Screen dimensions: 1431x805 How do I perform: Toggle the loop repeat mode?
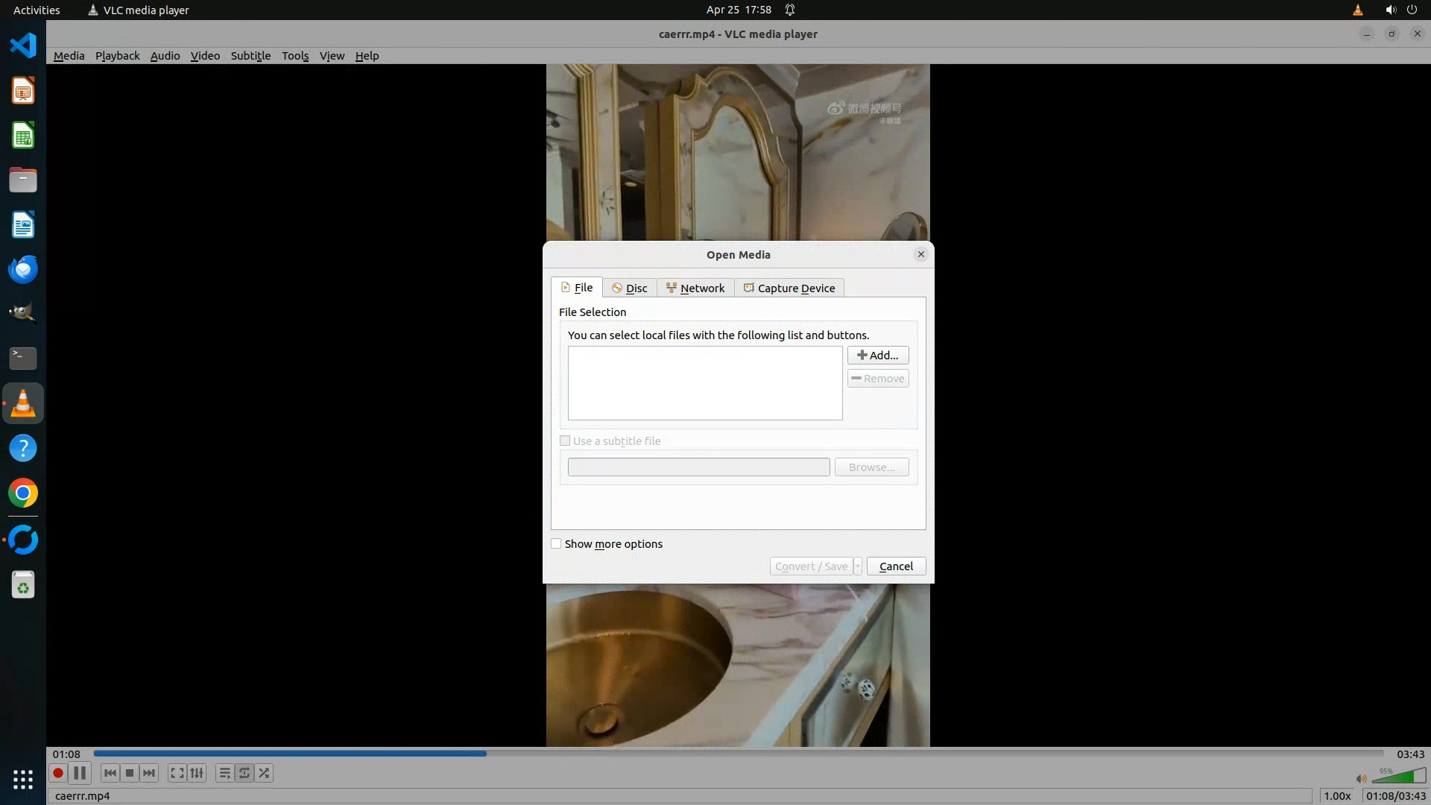point(244,773)
